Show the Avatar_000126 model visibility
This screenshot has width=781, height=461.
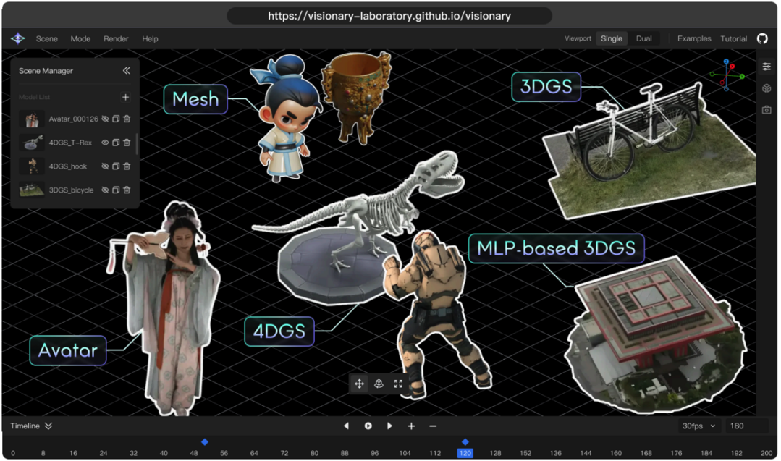(x=105, y=119)
